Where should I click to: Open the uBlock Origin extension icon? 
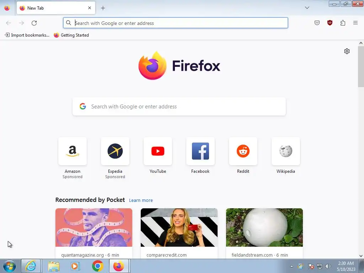[330, 23]
